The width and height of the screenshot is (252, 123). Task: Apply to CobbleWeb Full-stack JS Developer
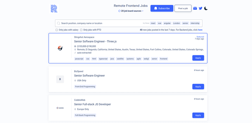point(198,115)
